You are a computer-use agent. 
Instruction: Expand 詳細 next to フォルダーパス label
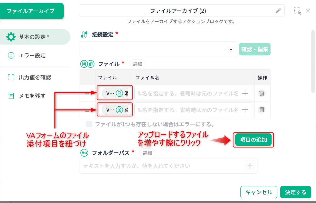click(x=147, y=153)
